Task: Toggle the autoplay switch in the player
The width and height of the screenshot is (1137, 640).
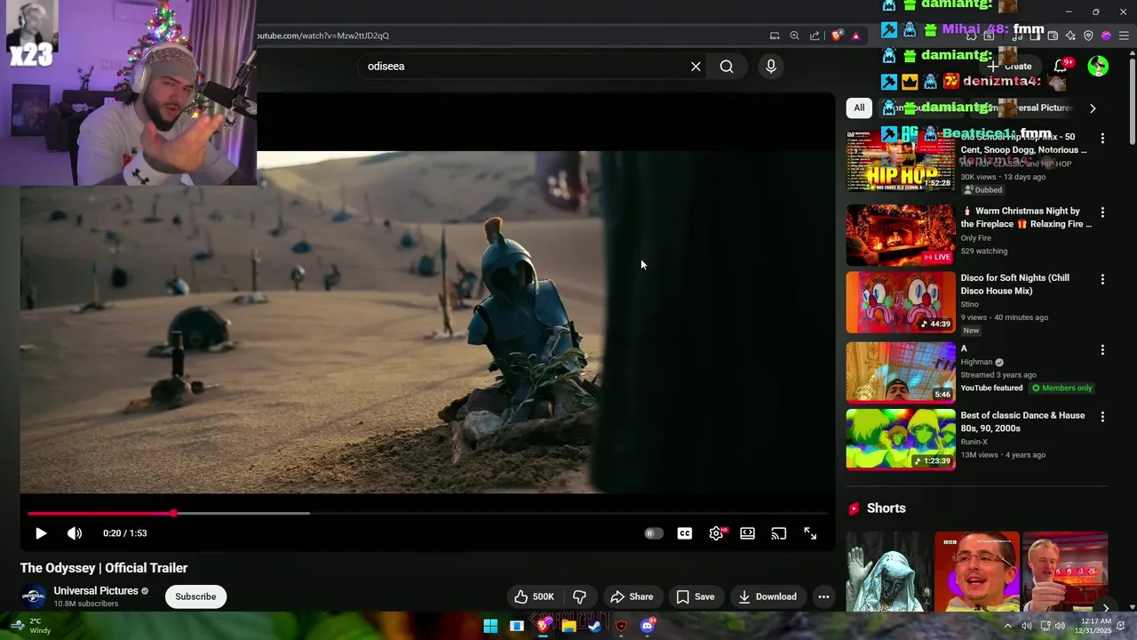Action: (653, 533)
